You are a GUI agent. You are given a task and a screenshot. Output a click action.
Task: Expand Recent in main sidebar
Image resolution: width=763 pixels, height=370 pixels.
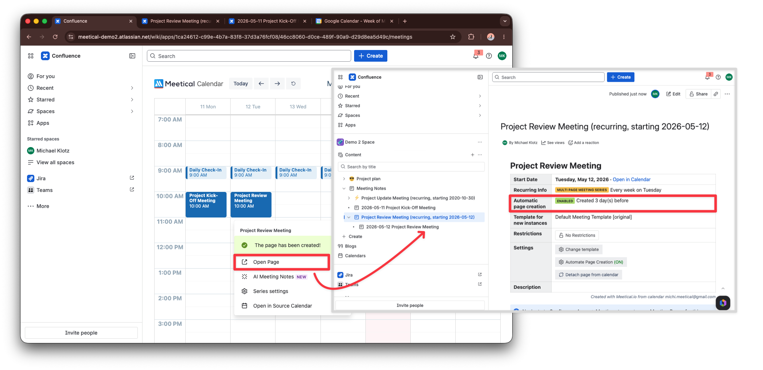(x=132, y=88)
